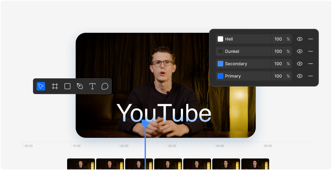Screen dimensions: 332x170
Task: Click the Hell opacity value 100
Action: click(278, 39)
